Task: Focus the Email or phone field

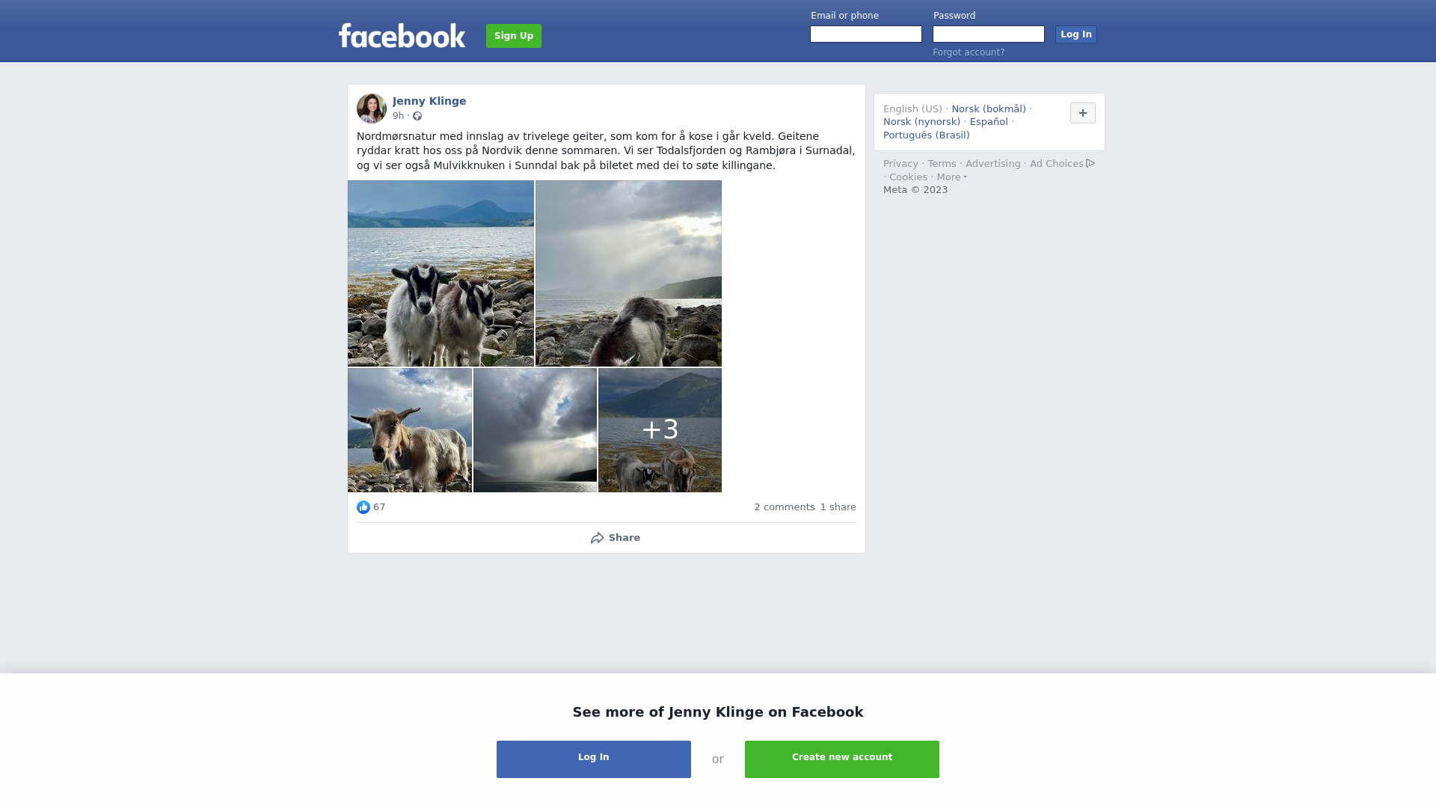Action: [x=866, y=34]
